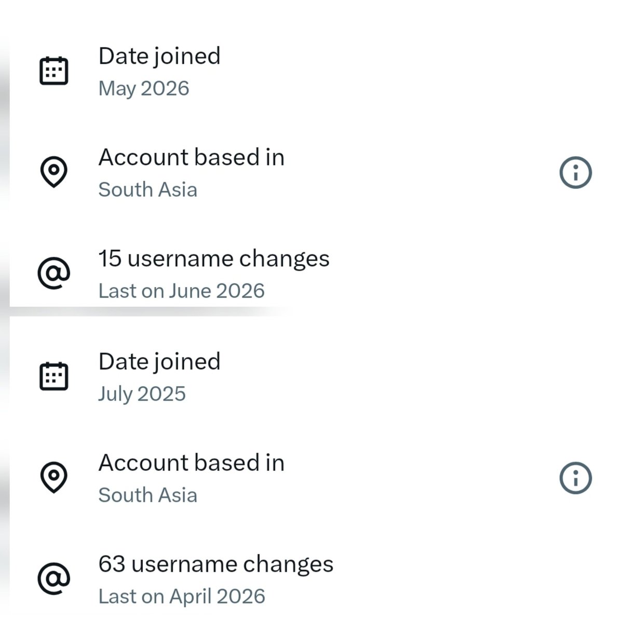623x623 pixels.
Task: Click the calendar icon beside May 2026
Action: pos(54,71)
